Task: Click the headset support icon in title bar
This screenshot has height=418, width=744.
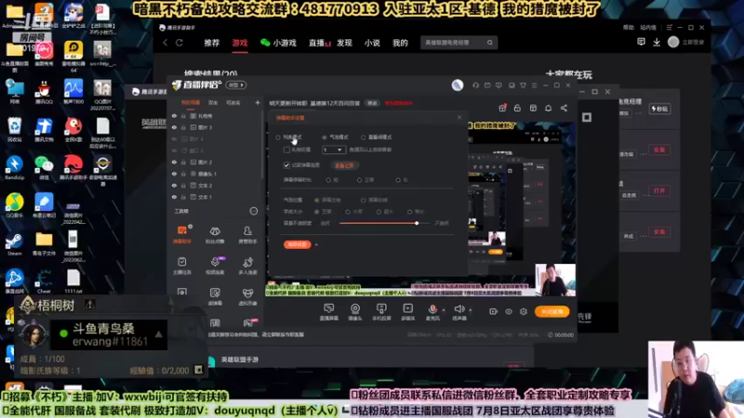Action: coord(475,85)
